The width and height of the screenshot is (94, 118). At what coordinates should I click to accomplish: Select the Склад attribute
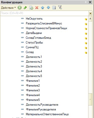click(x=30, y=52)
